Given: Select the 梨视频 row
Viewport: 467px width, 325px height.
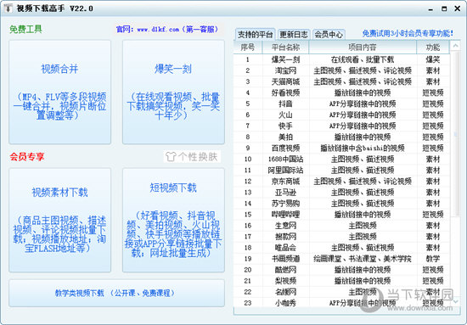Looking at the screenshot, I should point(341,281).
